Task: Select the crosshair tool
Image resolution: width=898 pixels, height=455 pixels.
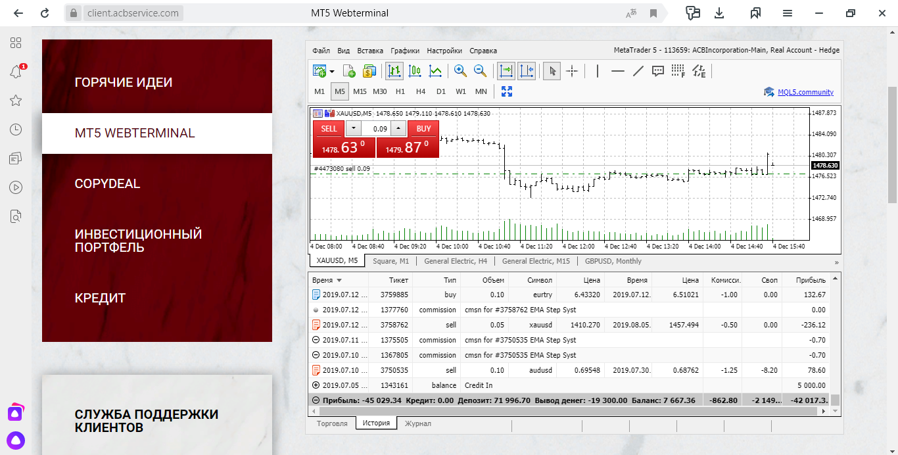Action: (x=572, y=70)
